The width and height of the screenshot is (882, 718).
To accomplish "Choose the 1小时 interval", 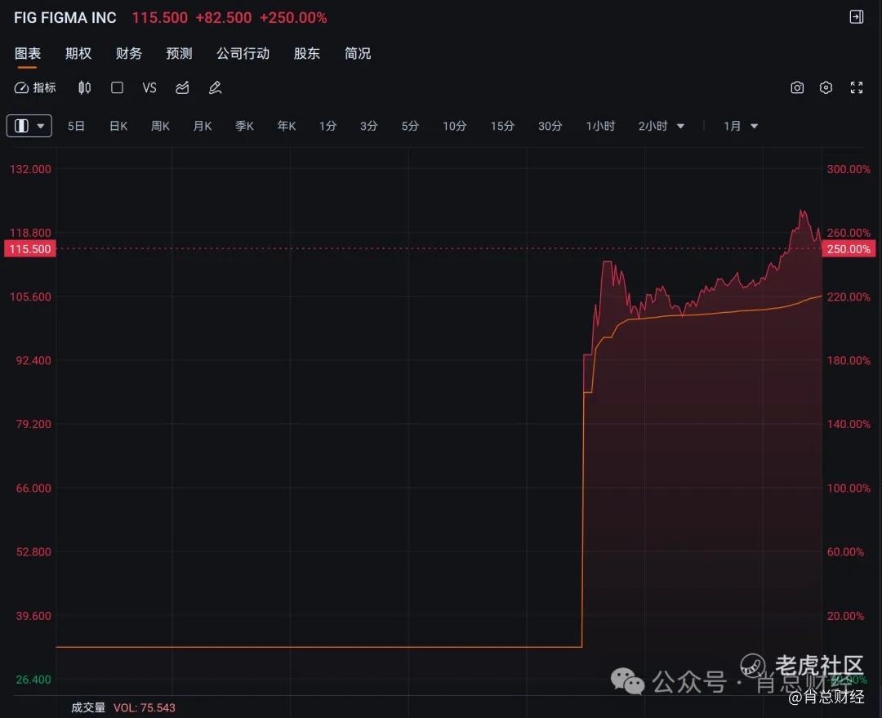I will pyautogui.click(x=600, y=126).
